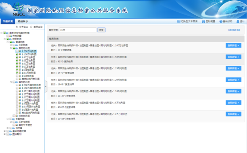Screen dimensions: 247x153
Task: Uncheck the 1:2.5万地形图 checkbox
Action: pyautogui.click(x=17, y=73)
